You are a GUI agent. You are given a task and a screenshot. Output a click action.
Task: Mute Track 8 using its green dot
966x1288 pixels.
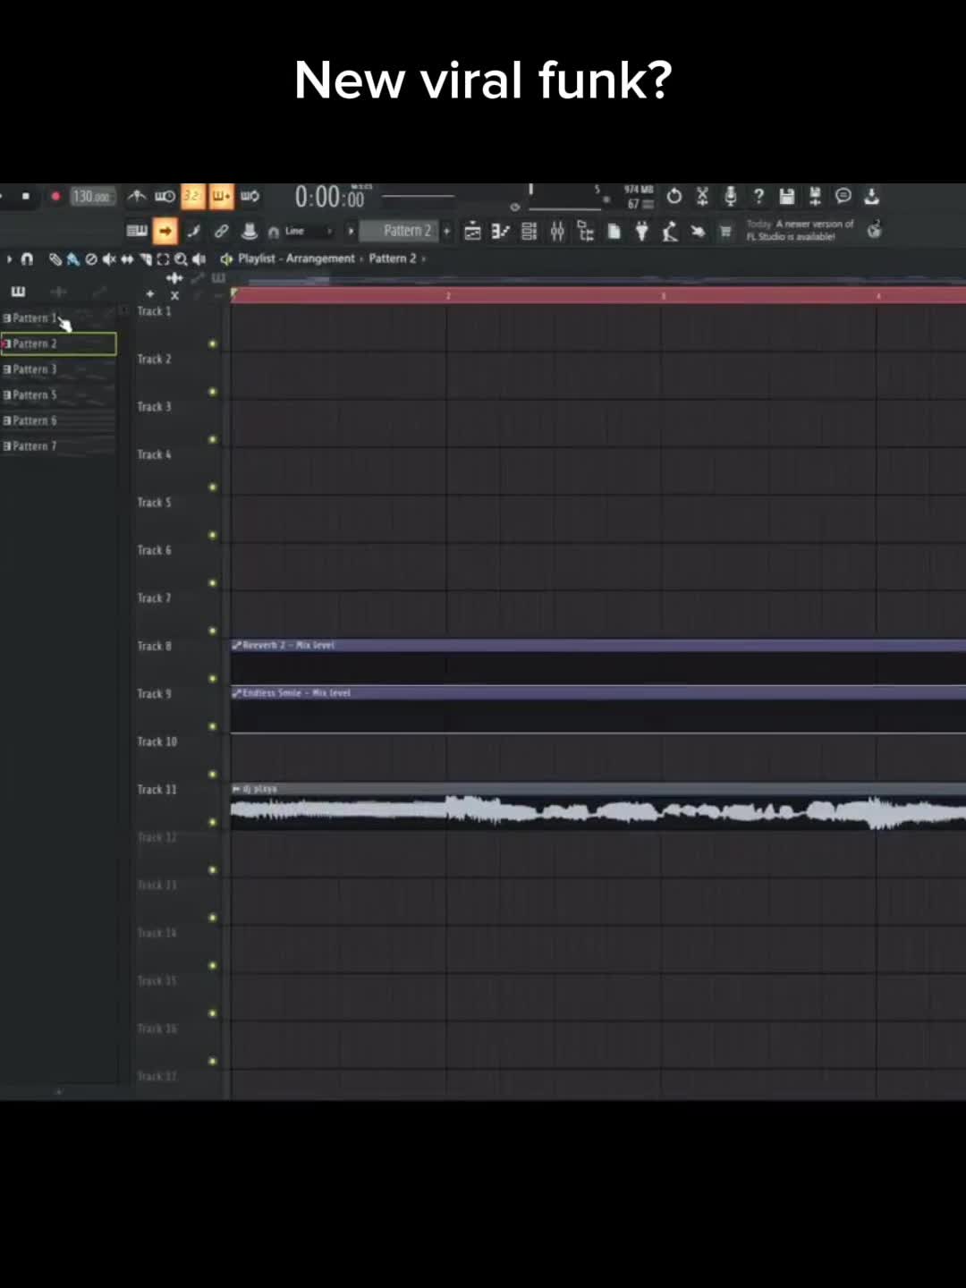(213, 678)
